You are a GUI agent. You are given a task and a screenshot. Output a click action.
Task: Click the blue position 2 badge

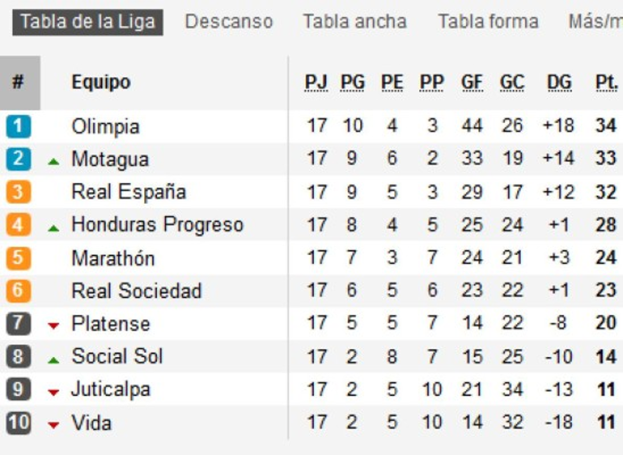[19, 159]
